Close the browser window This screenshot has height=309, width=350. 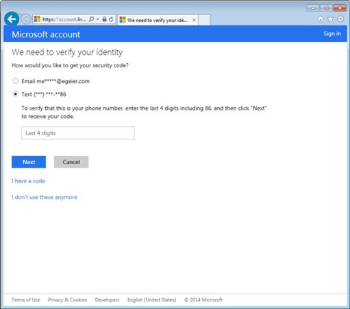pos(340,8)
